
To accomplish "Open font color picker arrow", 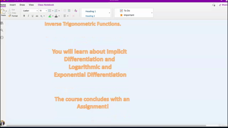I will click(59, 16).
